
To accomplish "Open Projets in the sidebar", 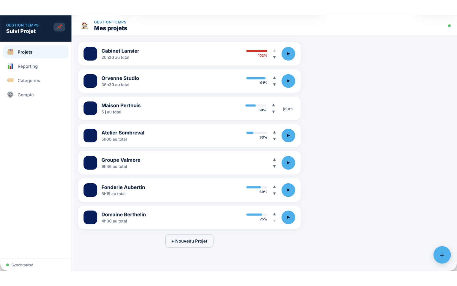I will (x=36, y=52).
